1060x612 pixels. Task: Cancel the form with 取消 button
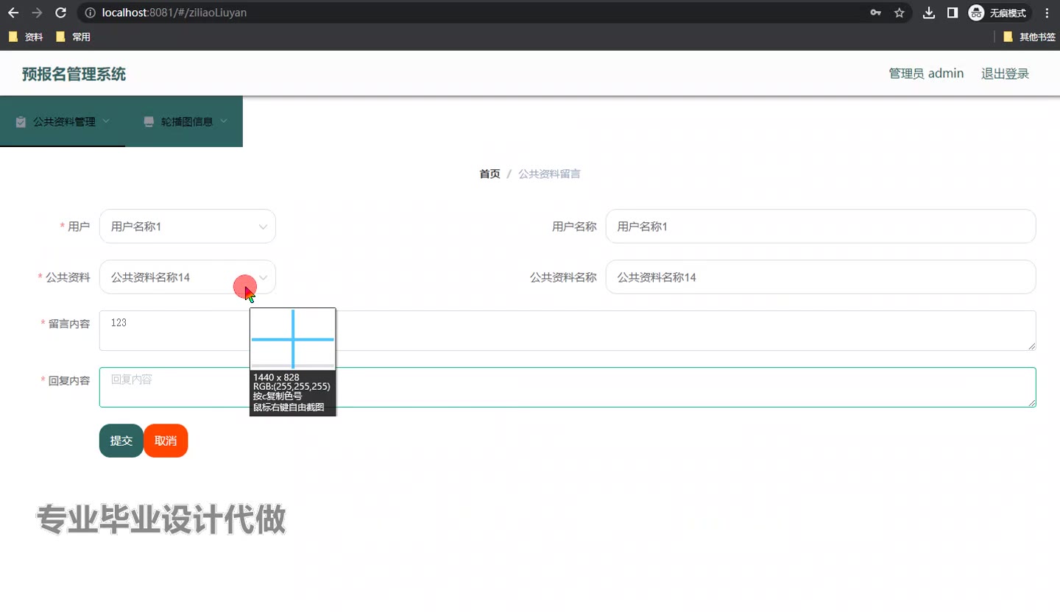tap(166, 441)
